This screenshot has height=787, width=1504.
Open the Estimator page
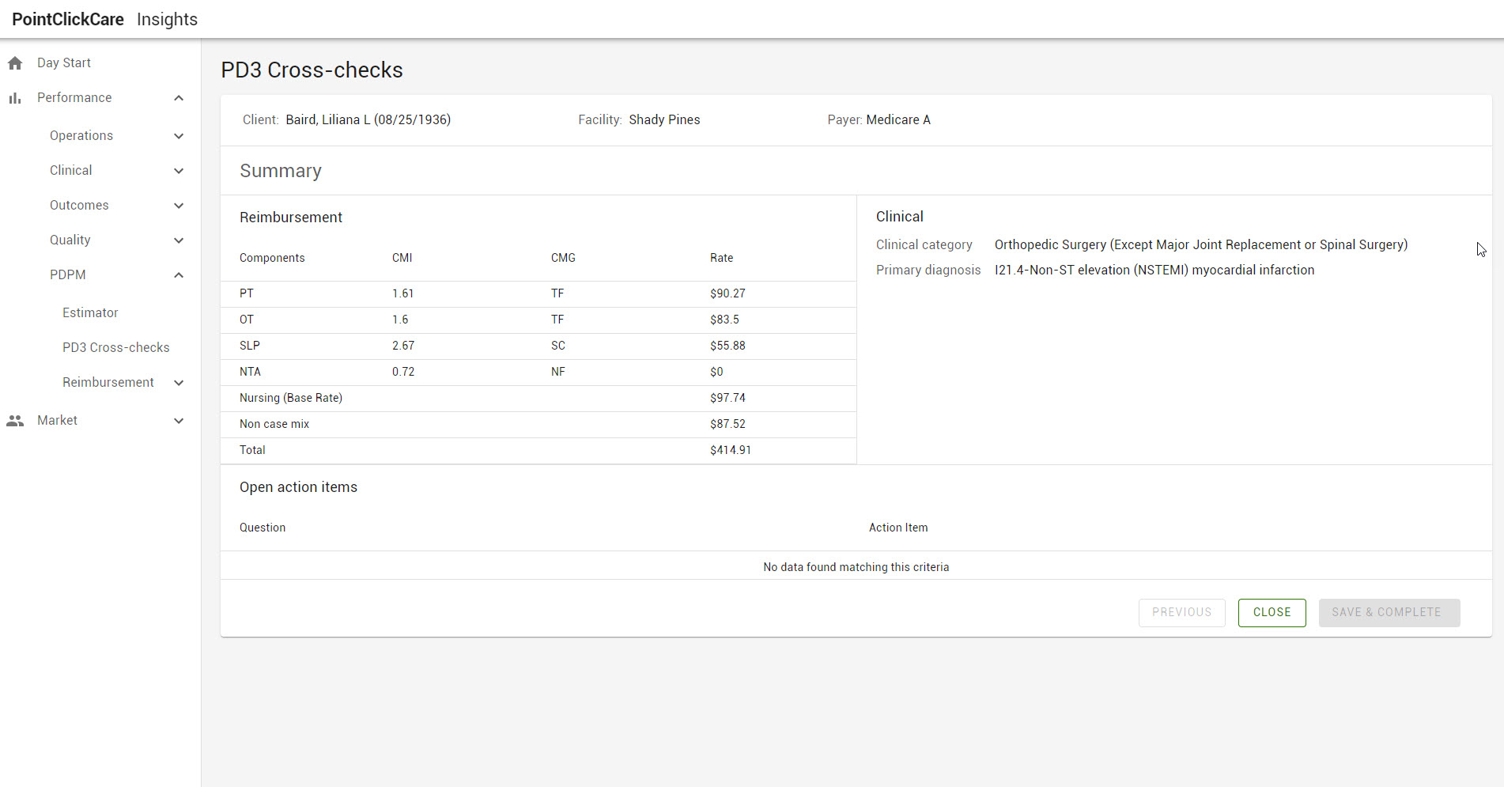(90, 312)
